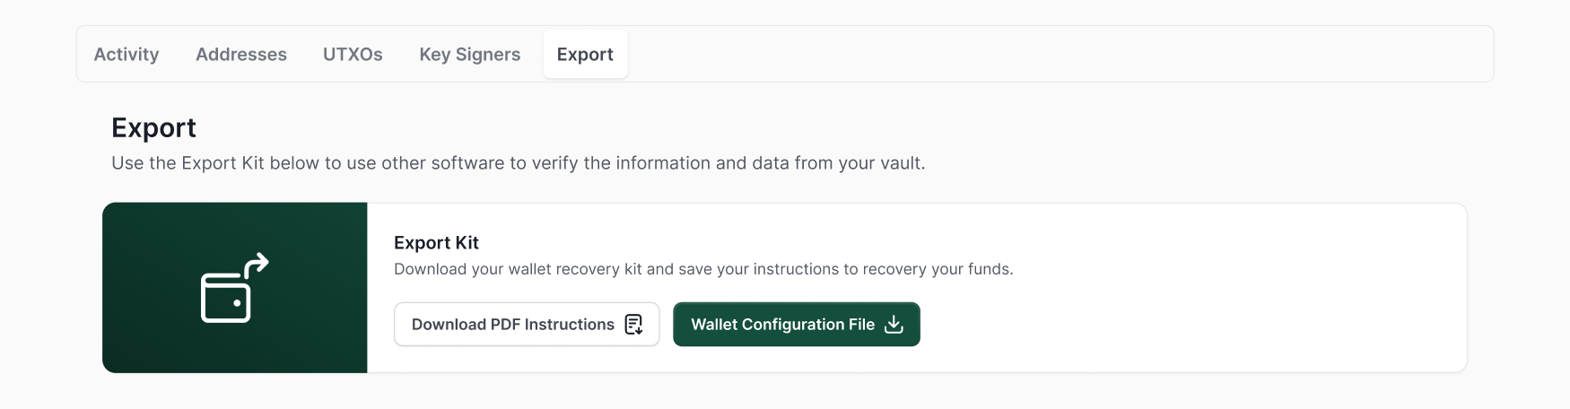1570x409 pixels.
Task: Click the PDF document icon beside Instructions
Action: pyautogui.click(x=633, y=325)
